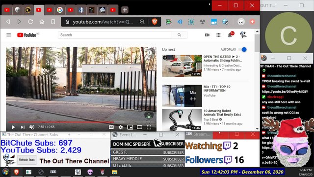
Task: Click the YouTube search button
Action: tap(180, 35)
